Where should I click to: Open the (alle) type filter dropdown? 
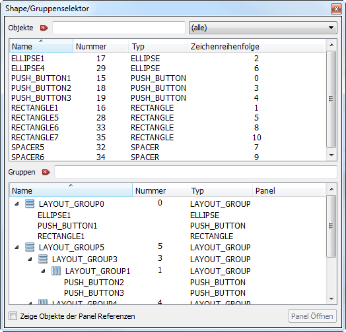pos(263,28)
